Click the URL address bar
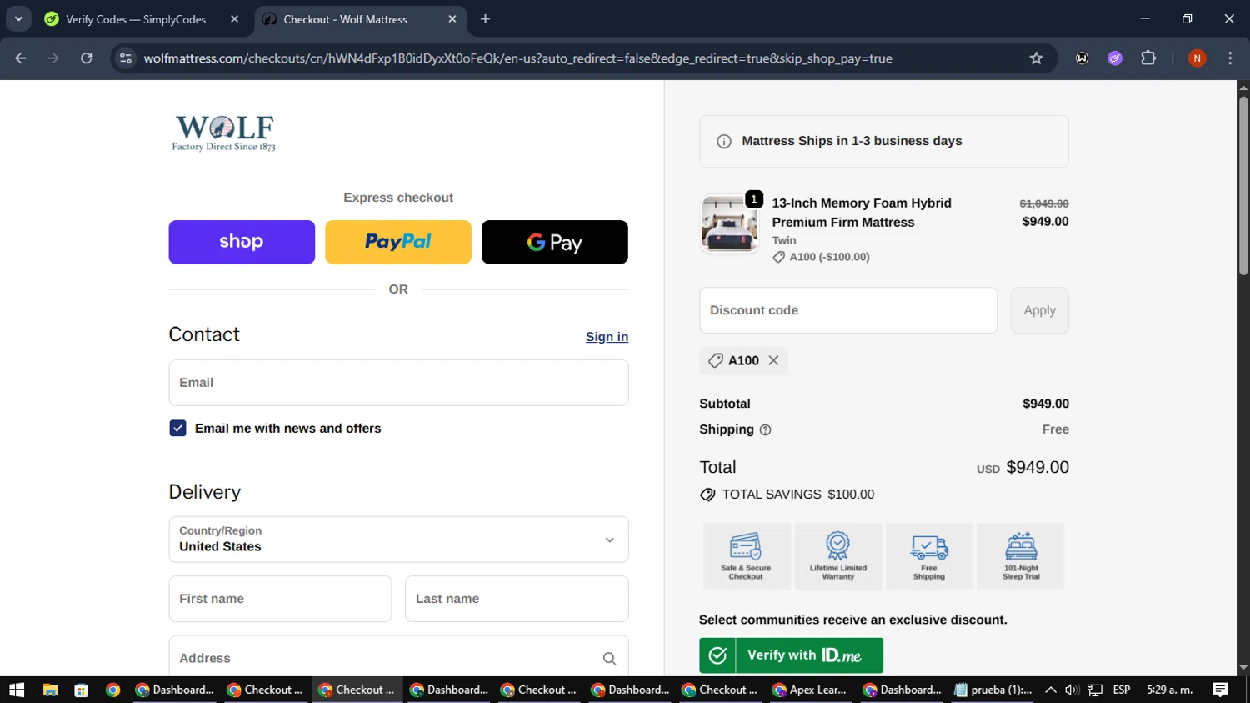This screenshot has height=703, width=1250. click(517, 58)
